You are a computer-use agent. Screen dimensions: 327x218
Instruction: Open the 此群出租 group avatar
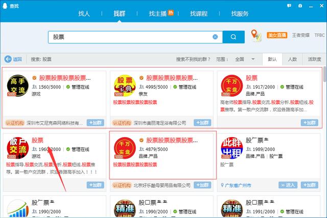231,148
